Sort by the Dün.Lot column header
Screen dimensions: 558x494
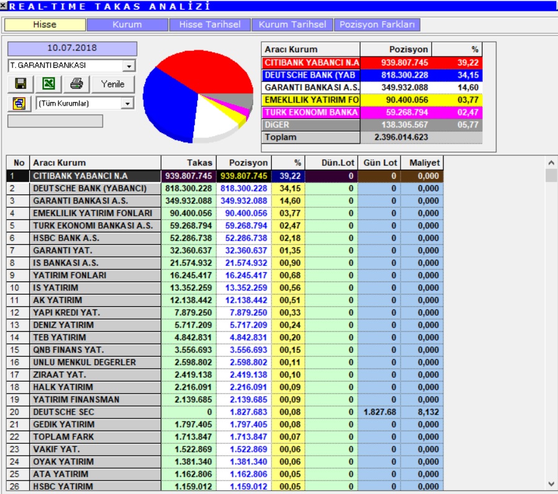tap(332, 163)
